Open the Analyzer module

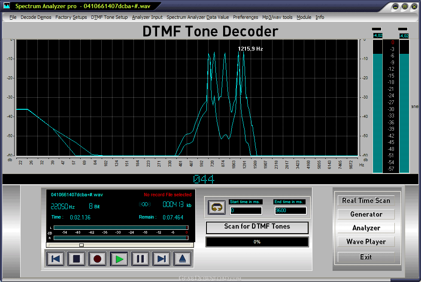click(x=366, y=228)
